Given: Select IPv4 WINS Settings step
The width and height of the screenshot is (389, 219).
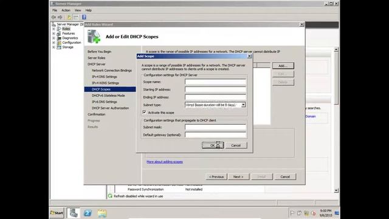Looking at the screenshot, I should tap(105, 83).
